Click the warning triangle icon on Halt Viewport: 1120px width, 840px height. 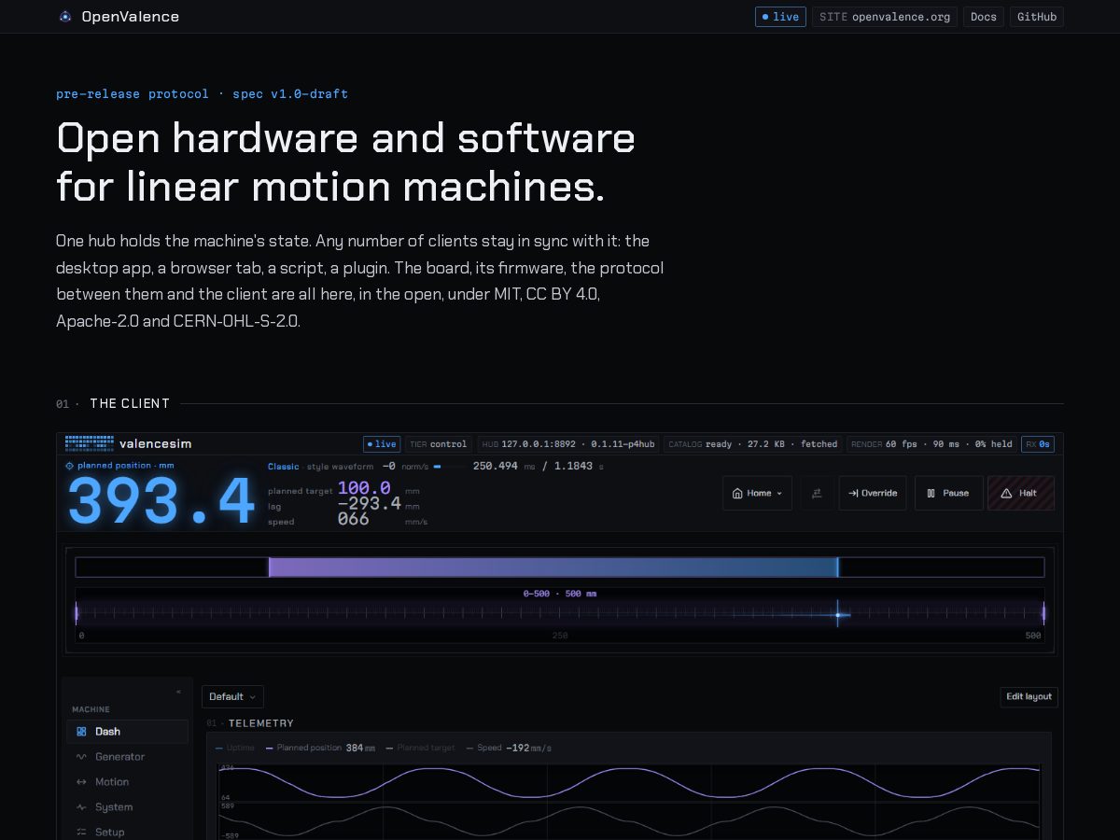pyautogui.click(x=1006, y=493)
